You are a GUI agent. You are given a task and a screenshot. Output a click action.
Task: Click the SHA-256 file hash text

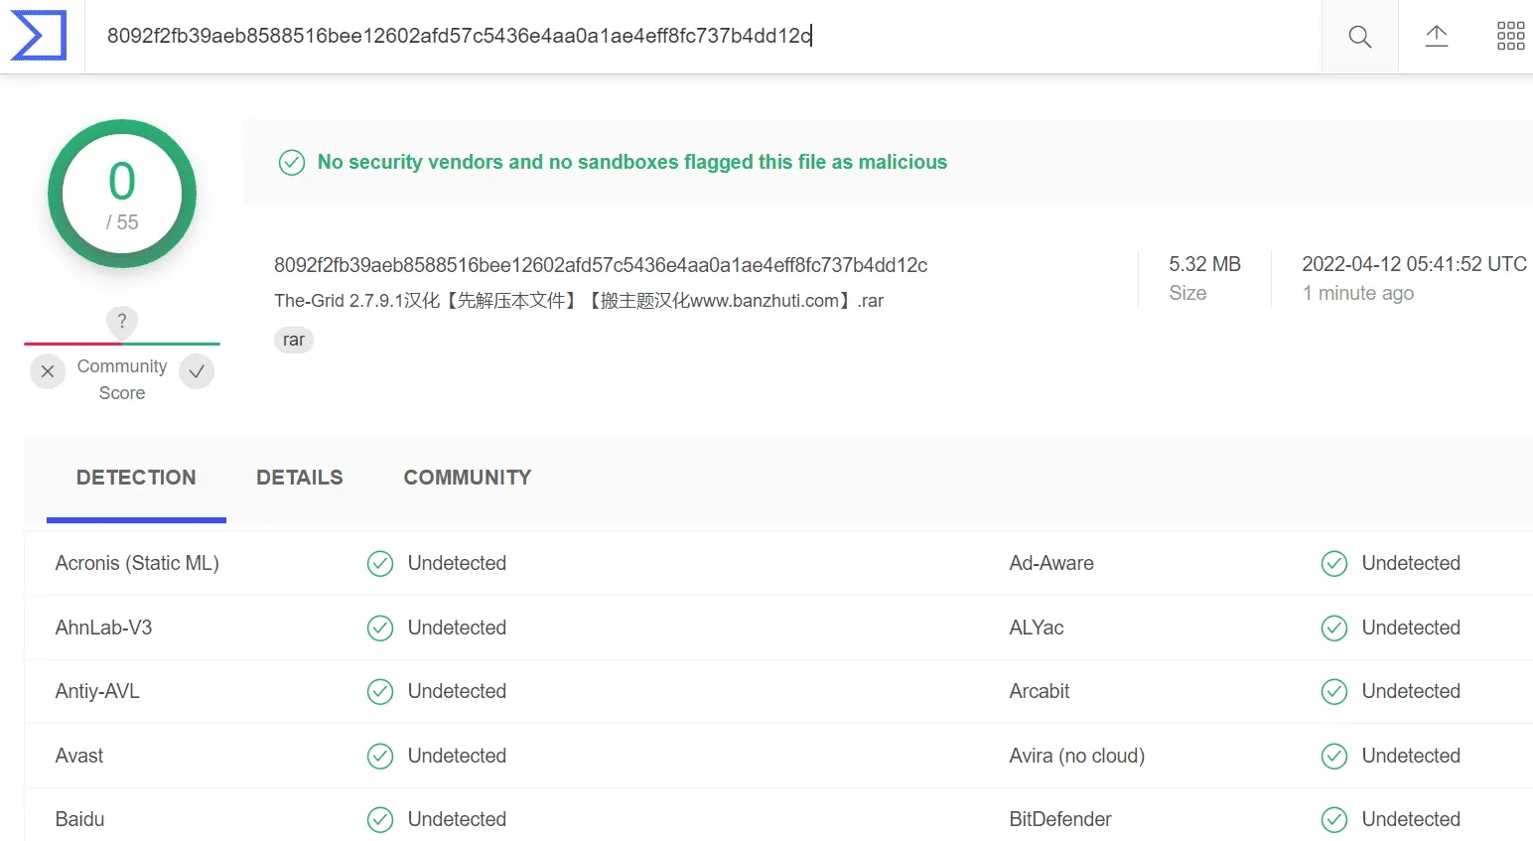click(x=600, y=265)
